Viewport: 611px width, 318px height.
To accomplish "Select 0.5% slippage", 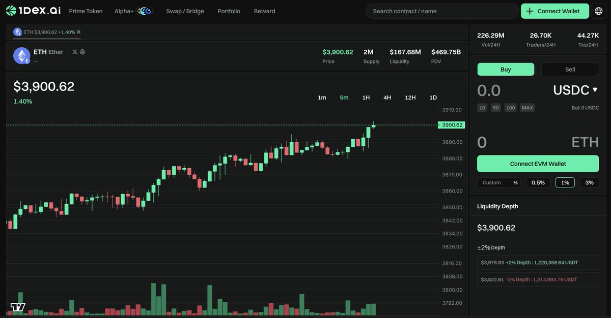I will click(538, 182).
